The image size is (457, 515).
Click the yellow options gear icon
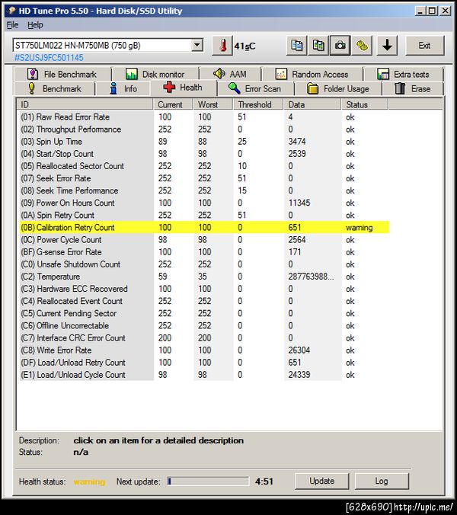coord(362,46)
